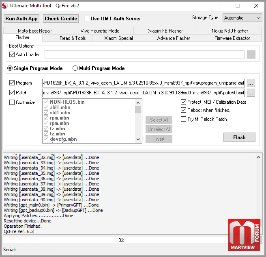266x257 pixels.
Task: Switch to Vivo Heuristic Mode tab
Action: (x=100, y=31)
